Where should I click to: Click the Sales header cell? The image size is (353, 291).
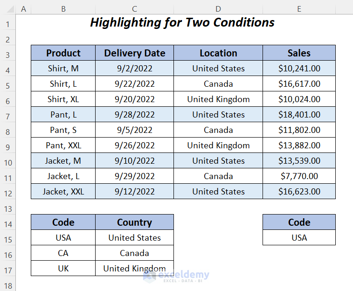pos(299,53)
